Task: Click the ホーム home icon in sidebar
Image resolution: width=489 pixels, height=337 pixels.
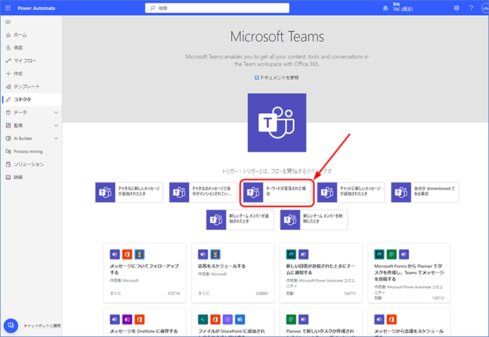Action: coord(8,35)
